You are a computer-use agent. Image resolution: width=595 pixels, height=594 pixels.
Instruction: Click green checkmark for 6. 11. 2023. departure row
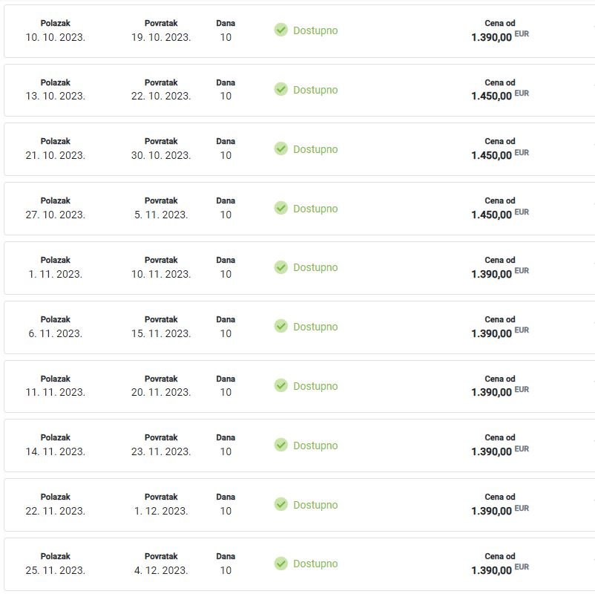coord(280,326)
